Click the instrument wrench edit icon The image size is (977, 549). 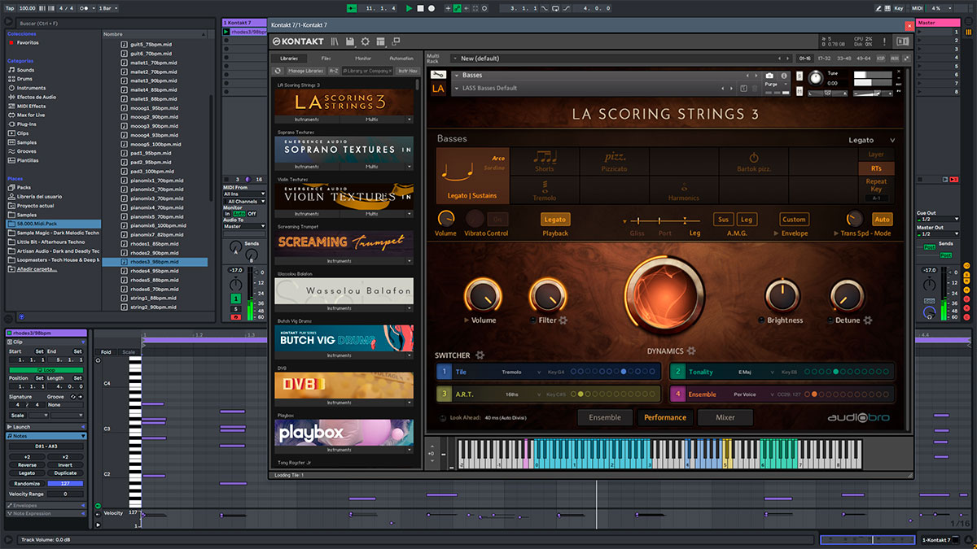(438, 75)
